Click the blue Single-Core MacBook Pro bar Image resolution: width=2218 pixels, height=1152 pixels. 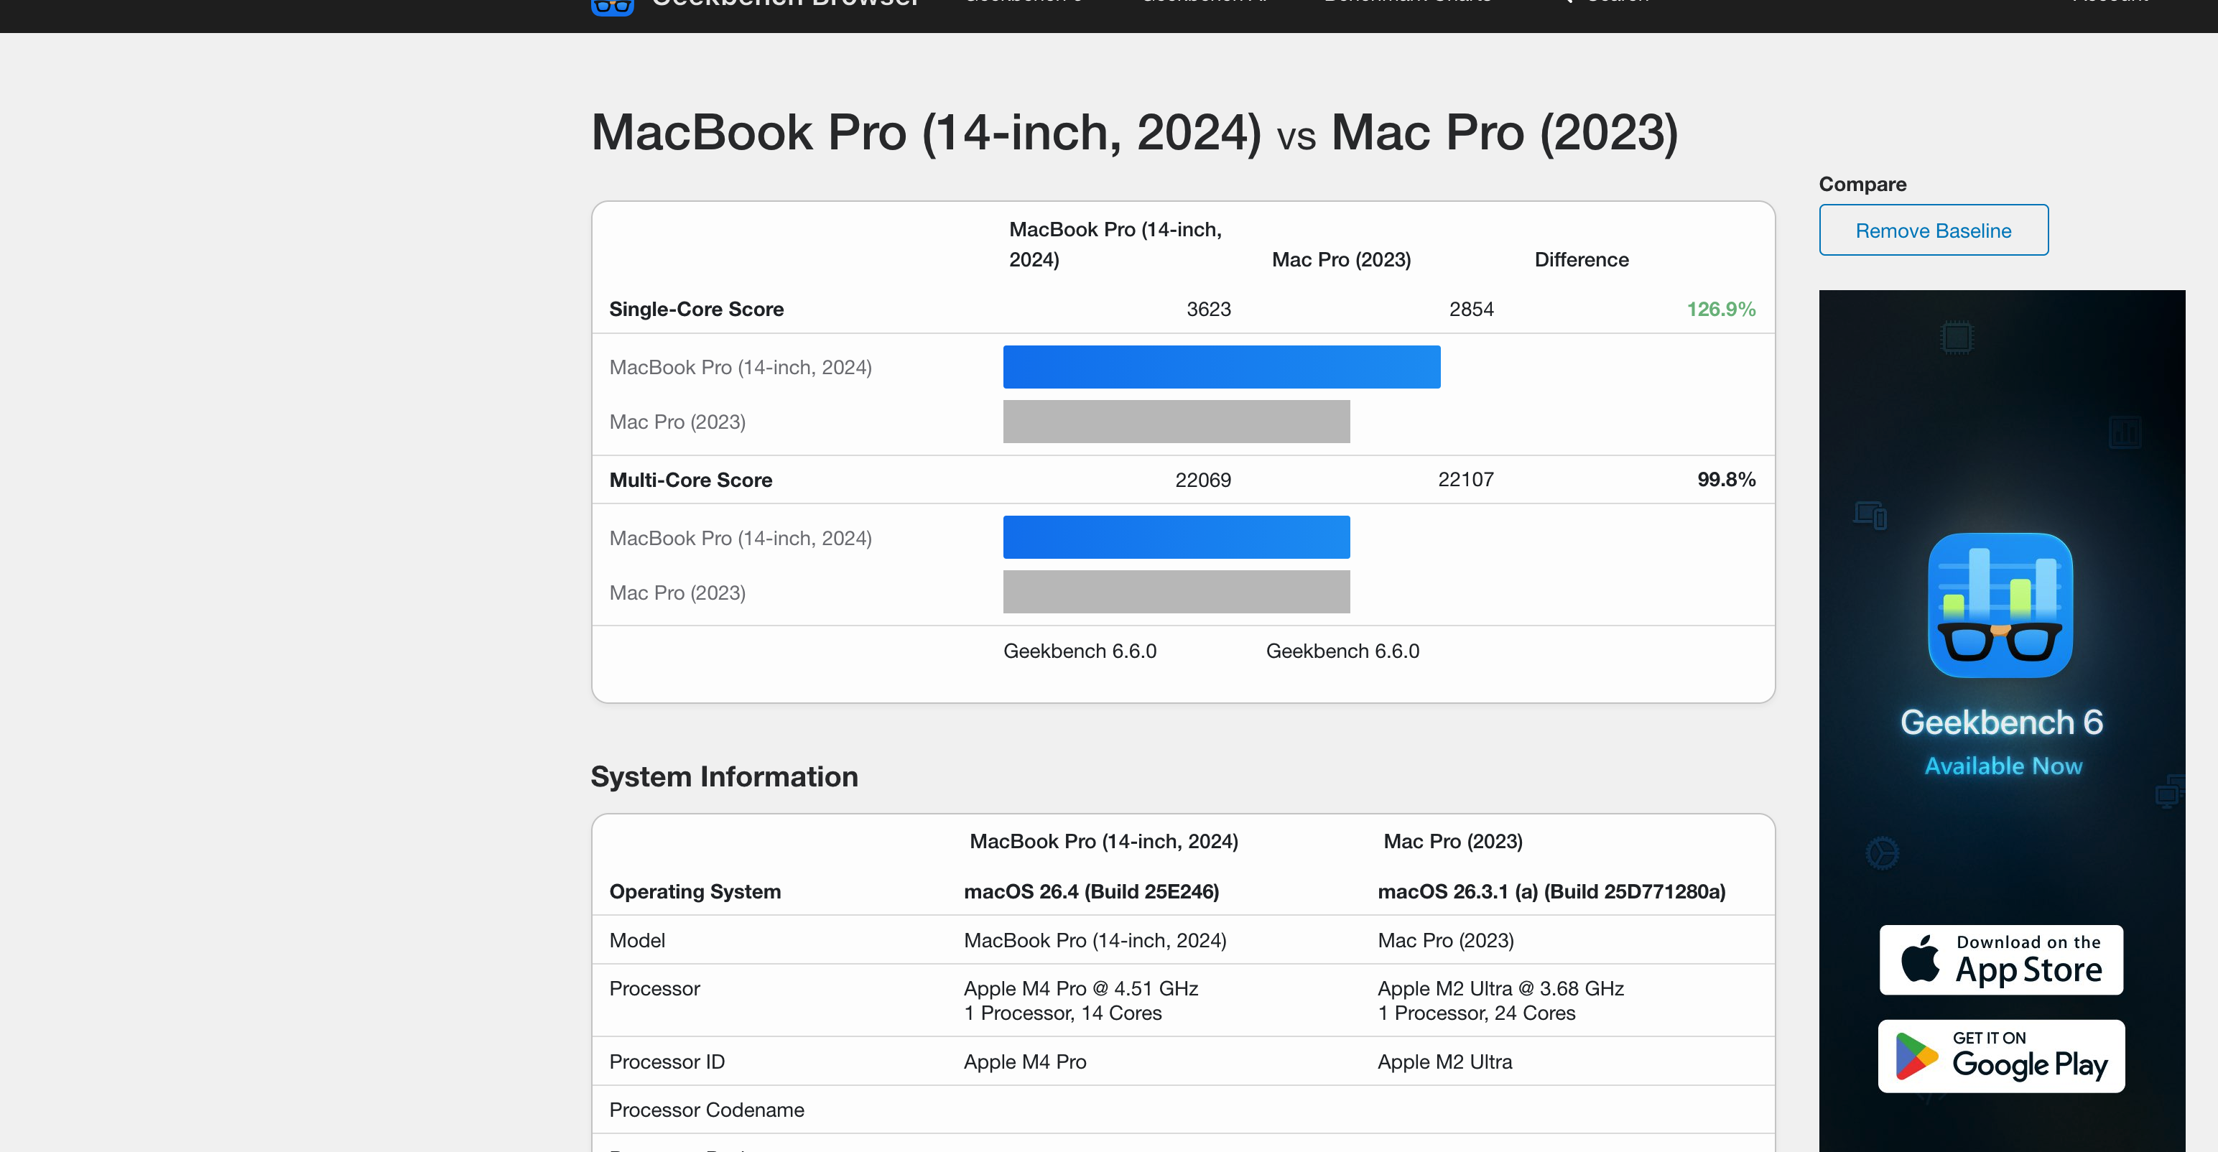click(x=1221, y=367)
